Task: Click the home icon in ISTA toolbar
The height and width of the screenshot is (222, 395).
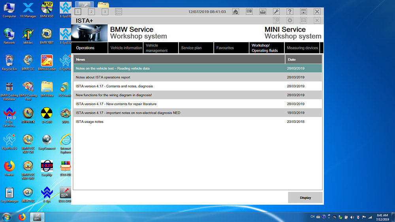Action: tap(235, 12)
